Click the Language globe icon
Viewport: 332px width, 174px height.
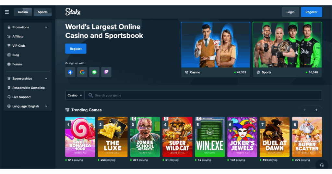tap(9, 106)
